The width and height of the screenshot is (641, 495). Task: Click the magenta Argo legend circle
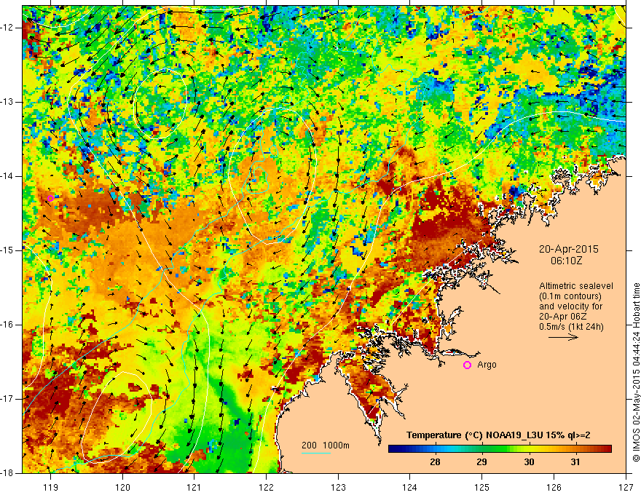click(467, 365)
